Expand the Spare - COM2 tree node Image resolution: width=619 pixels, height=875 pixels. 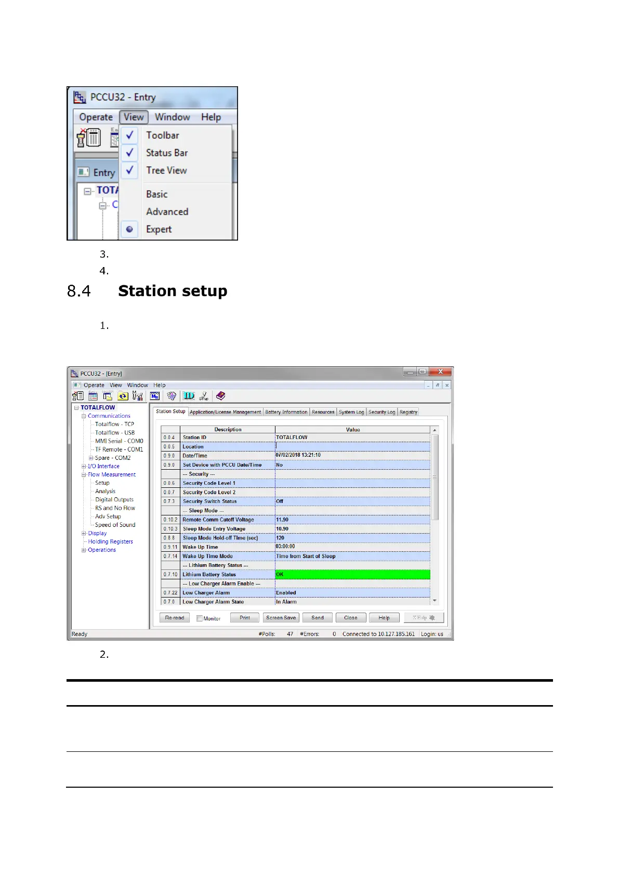[91, 458]
